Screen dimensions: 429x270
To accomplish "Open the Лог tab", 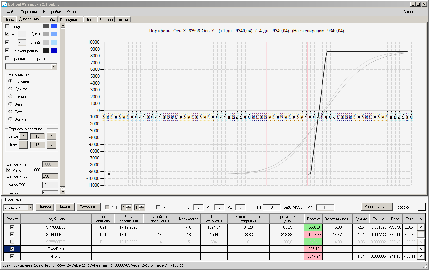I will (90, 19).
